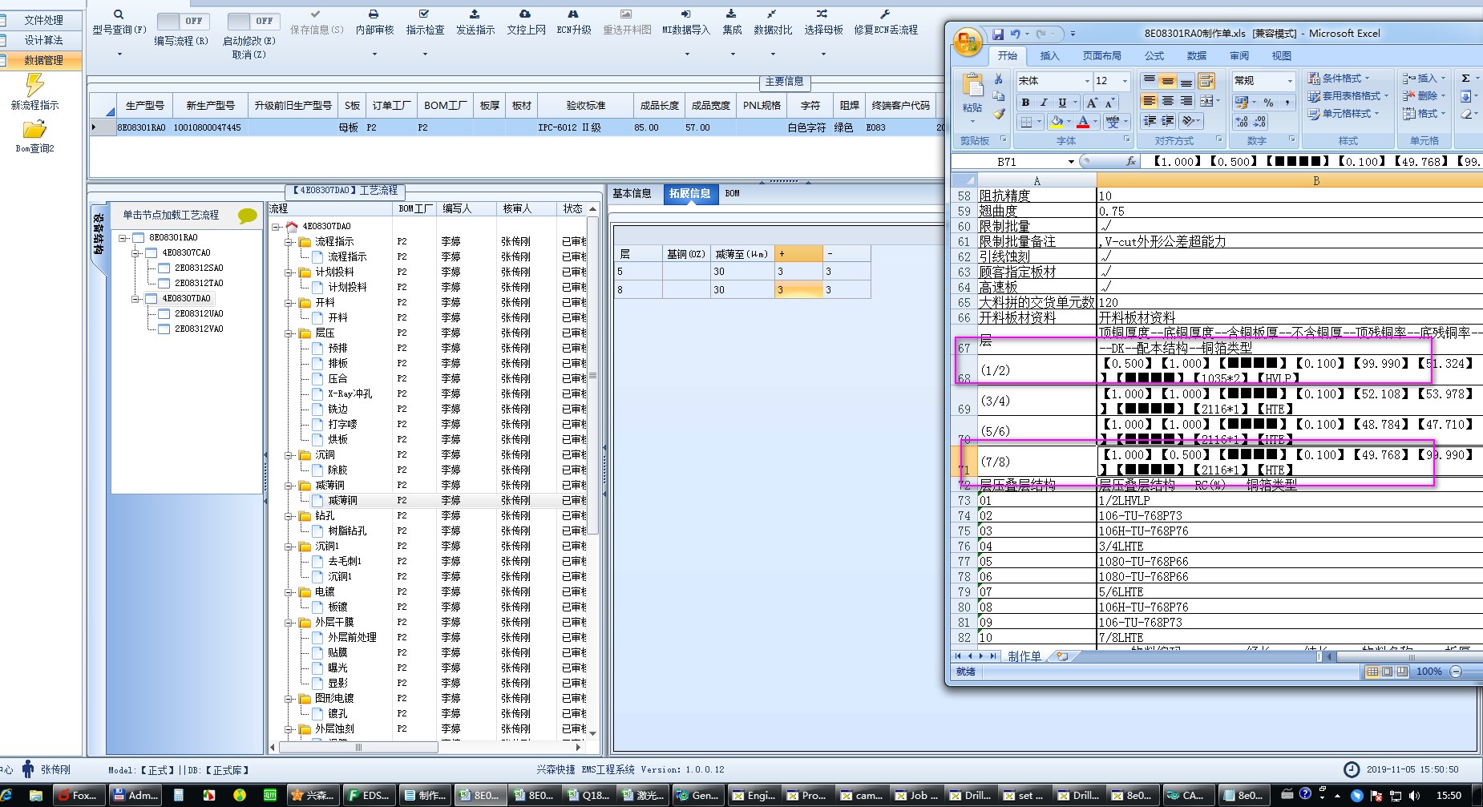
Task: Open the Excel 插入 ribbon tab
Action: tap(1049, 56)
